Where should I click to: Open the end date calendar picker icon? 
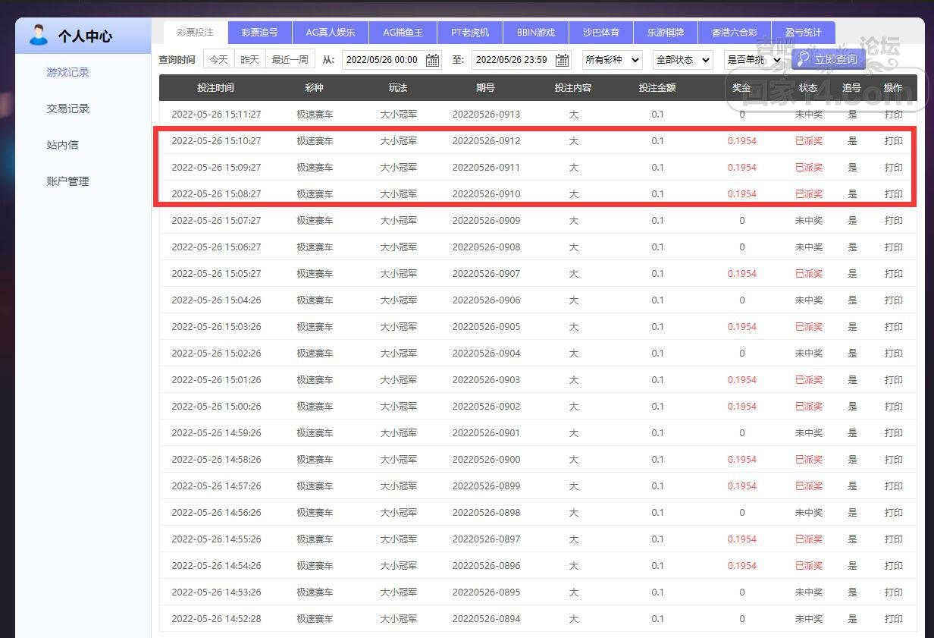pos(562,60)
